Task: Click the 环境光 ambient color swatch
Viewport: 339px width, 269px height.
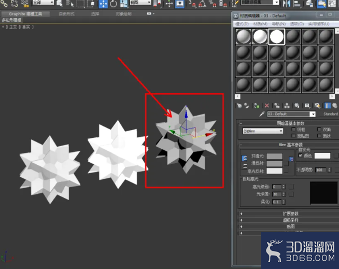Action: [x=274, y=156]
